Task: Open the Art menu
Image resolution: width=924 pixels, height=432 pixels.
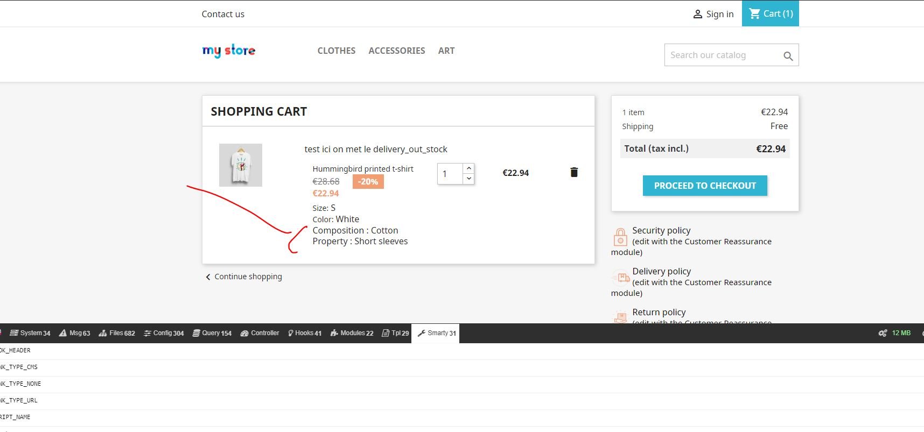Action: pos(446,51)
